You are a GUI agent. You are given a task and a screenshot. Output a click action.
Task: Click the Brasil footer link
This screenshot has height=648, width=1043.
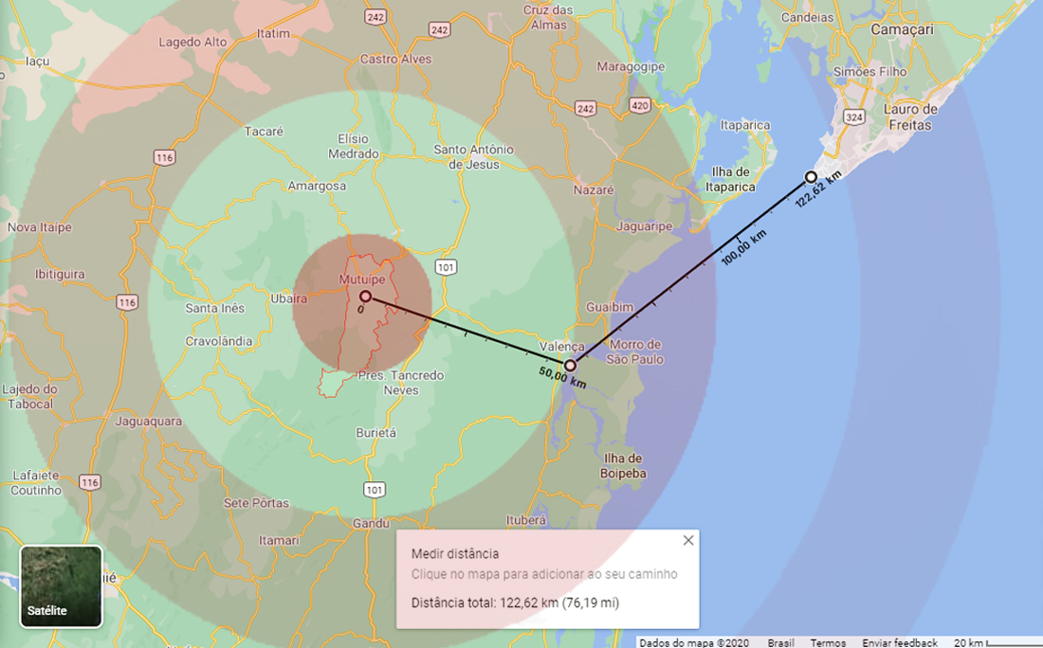780,642
